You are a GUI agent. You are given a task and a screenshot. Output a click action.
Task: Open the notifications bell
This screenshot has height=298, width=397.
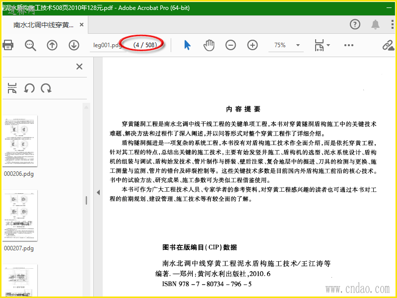(x=375, y=24)
